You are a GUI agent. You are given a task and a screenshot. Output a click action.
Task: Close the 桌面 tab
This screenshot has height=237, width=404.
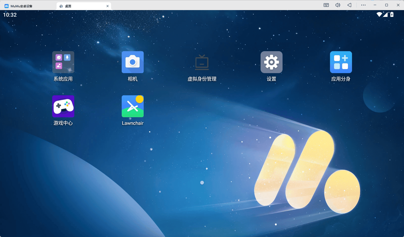click(108, 6)
